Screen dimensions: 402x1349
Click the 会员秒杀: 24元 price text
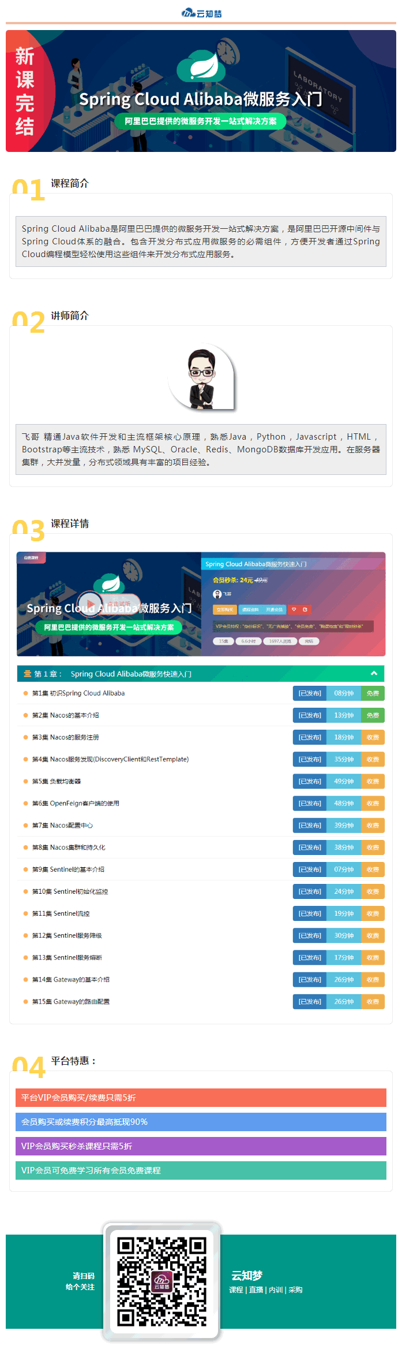click(x=233, y=580)
